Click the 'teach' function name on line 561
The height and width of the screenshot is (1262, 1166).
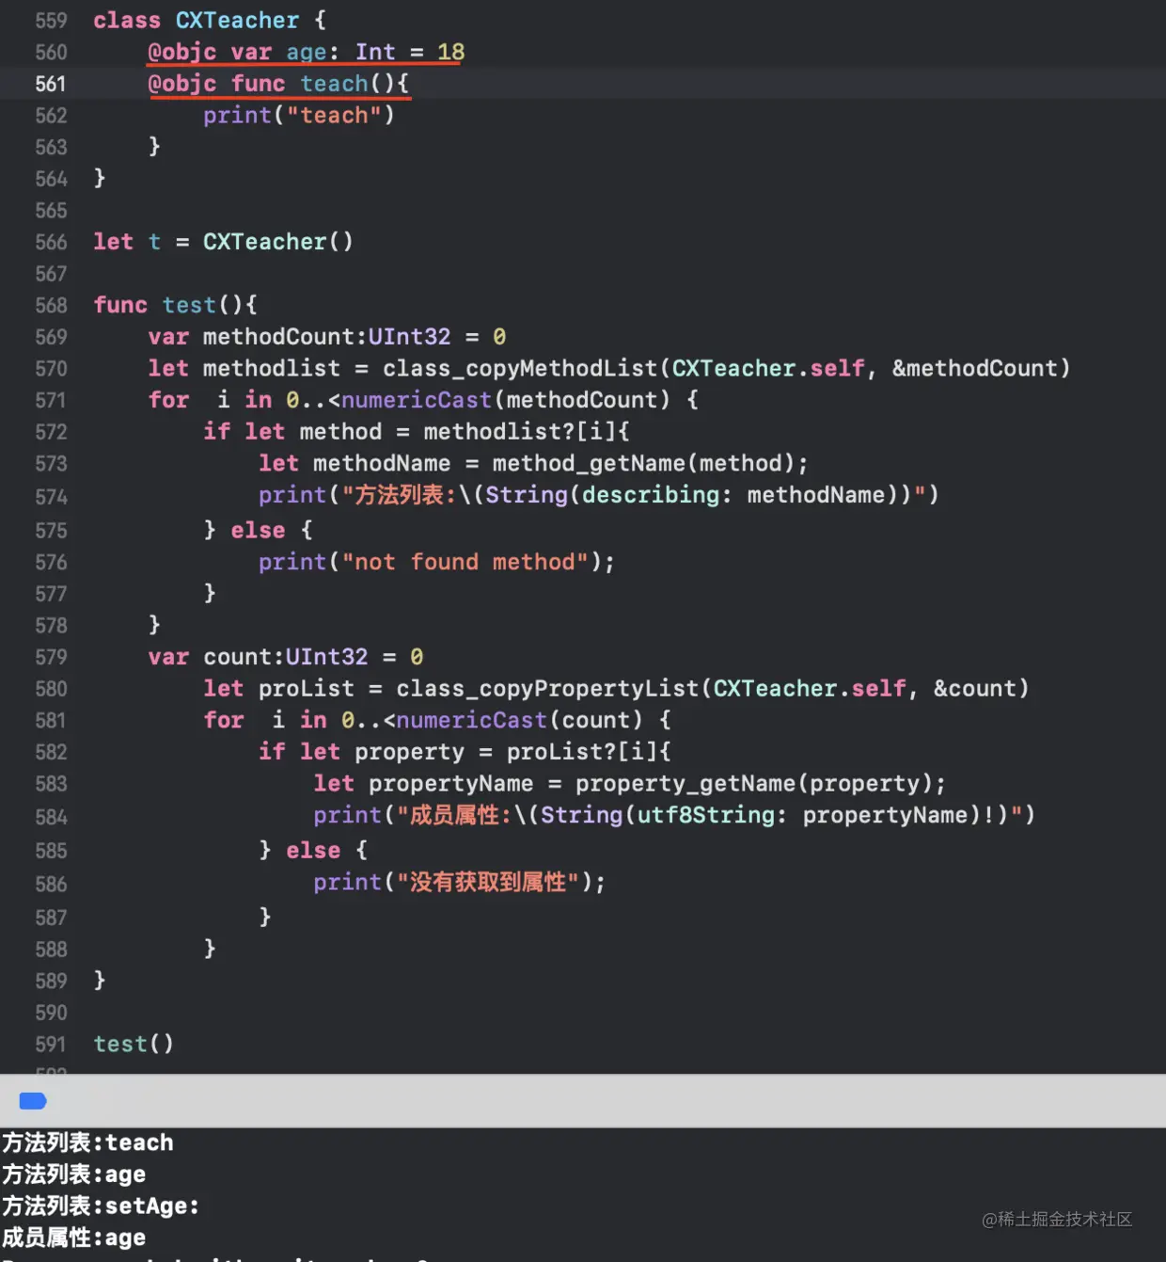pyautogui.click(x=335, y=84)
